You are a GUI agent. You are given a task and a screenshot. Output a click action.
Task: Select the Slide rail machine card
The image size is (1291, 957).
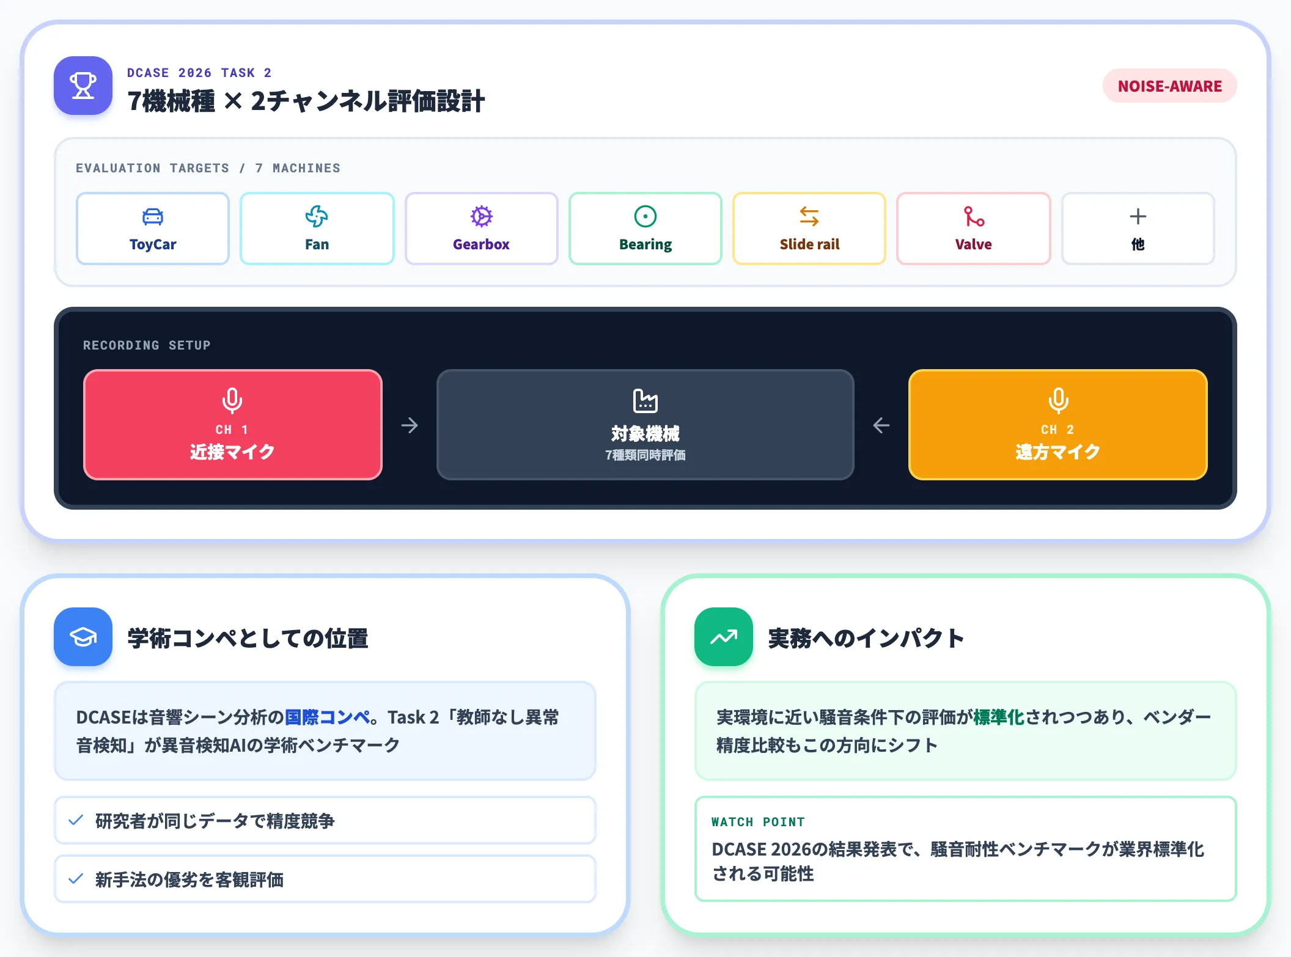point(809,229)
